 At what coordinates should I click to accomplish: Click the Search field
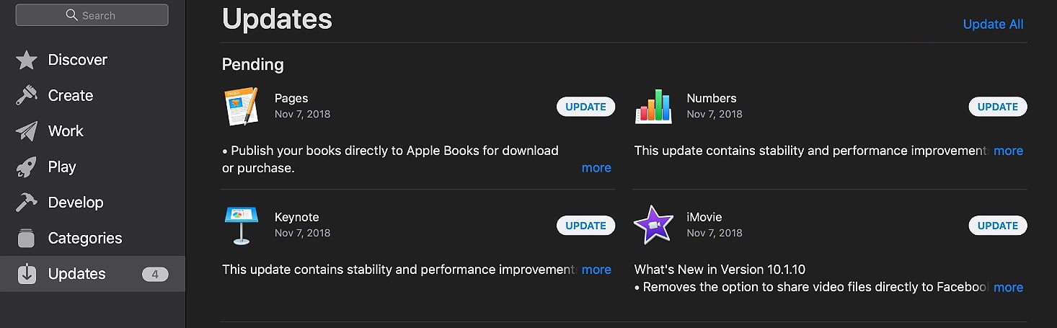(x=92, y=15)
